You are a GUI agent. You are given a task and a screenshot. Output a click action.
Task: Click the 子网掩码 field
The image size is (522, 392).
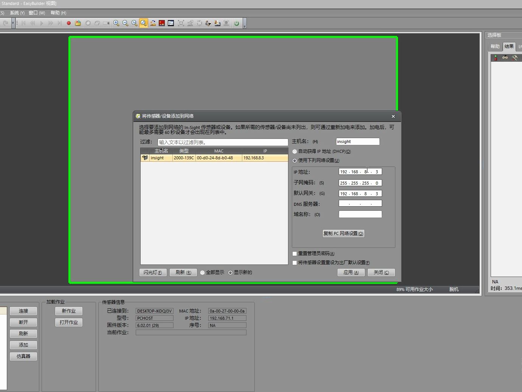tap(360, 183)
